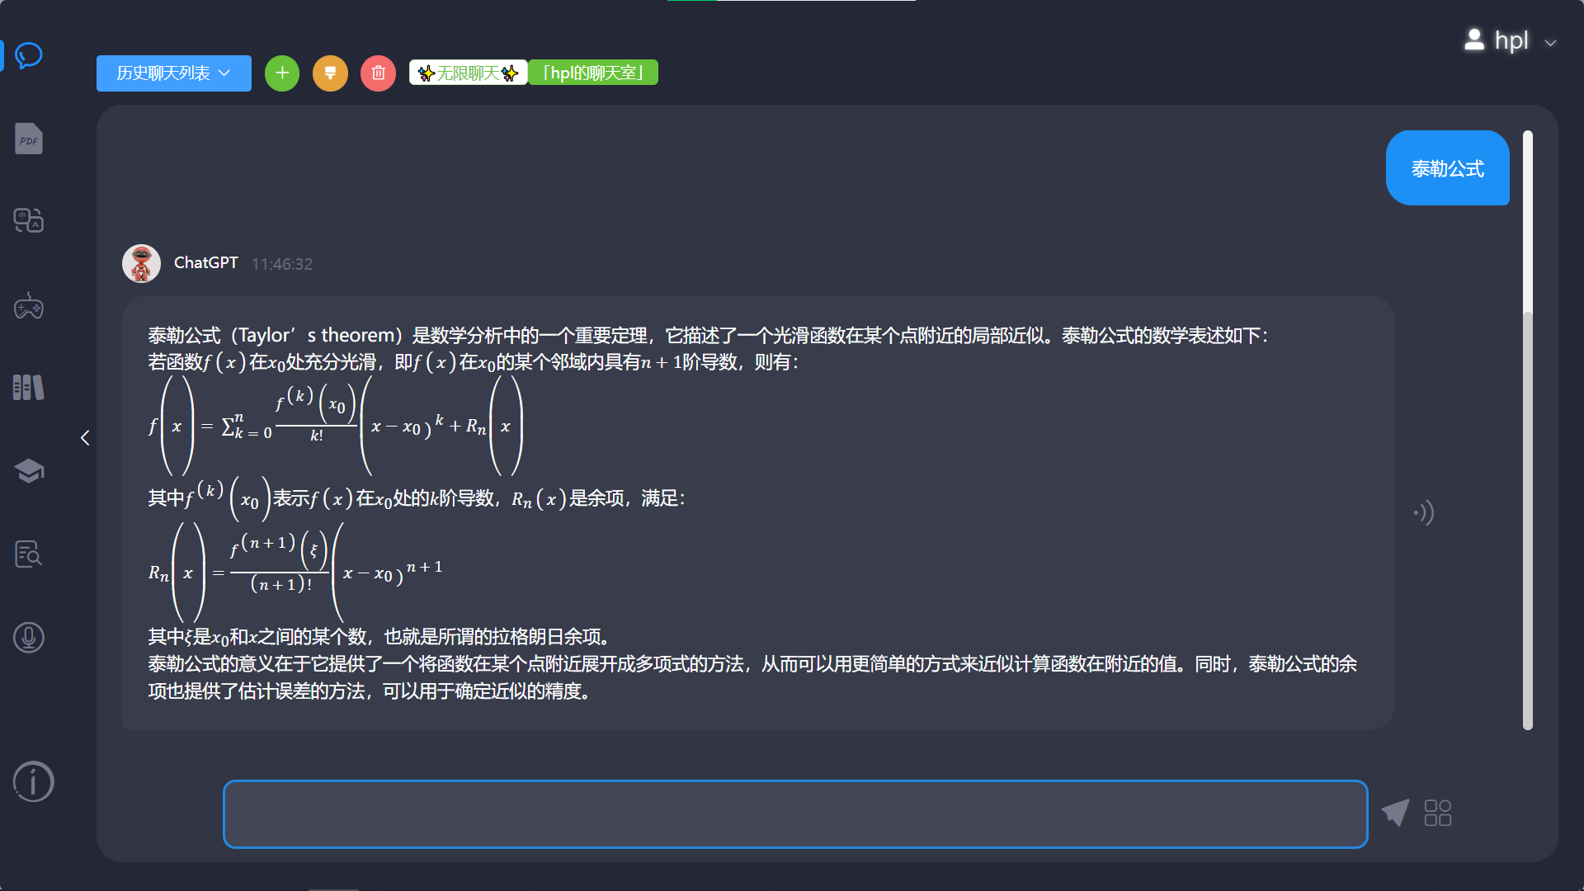1584x891 pixels.
Task: Click the green add new chat button
Action: click(x=282, y=73)
